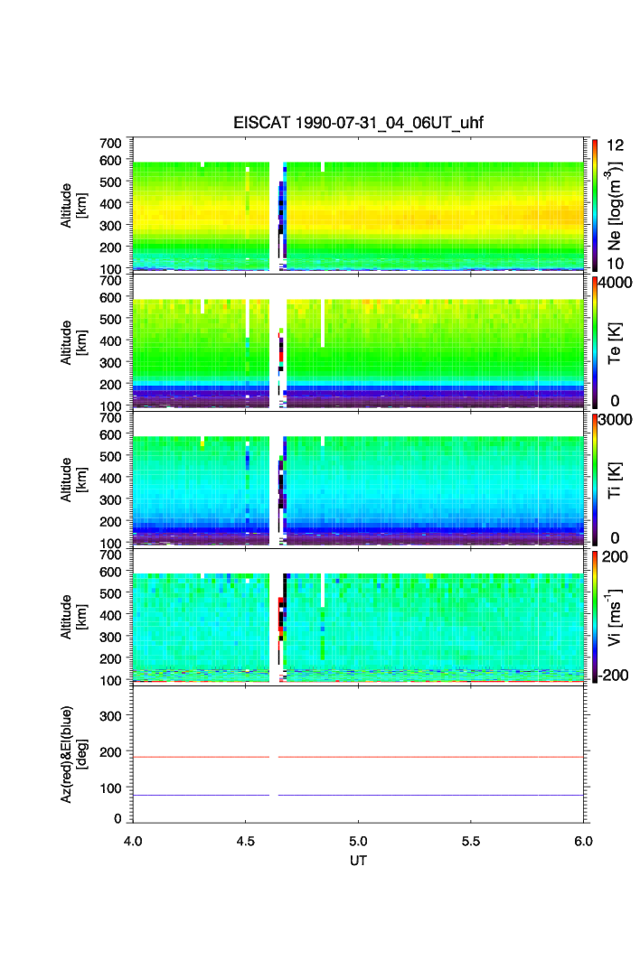Click the plot title EISCAT 1990-07-31_04_06UT_uhf
Screen dimensions: 640x960
click(358, 124)
